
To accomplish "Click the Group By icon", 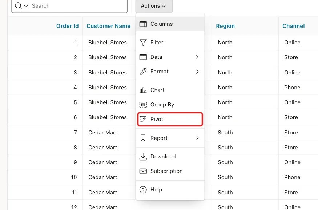I will (x=143, y=105).
